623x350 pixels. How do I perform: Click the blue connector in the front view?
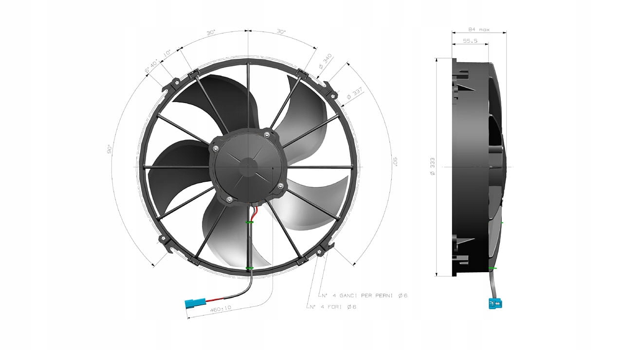coord(195,303)
